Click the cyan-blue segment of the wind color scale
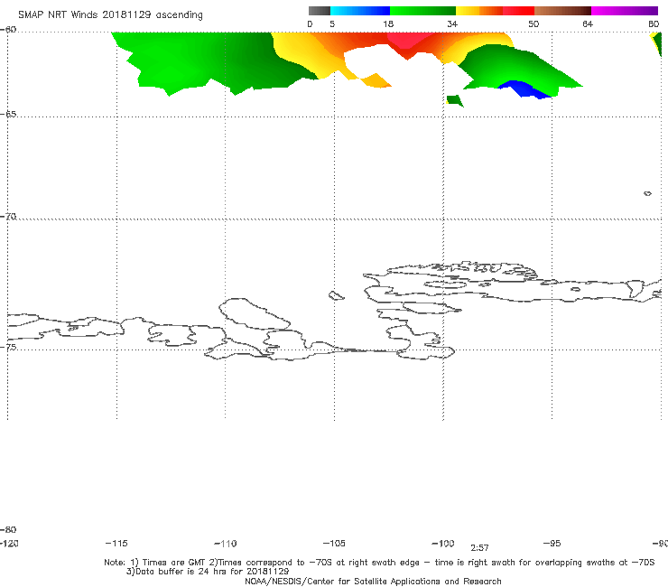The width and height of the screenshot is (668, 587). (360, 11)
